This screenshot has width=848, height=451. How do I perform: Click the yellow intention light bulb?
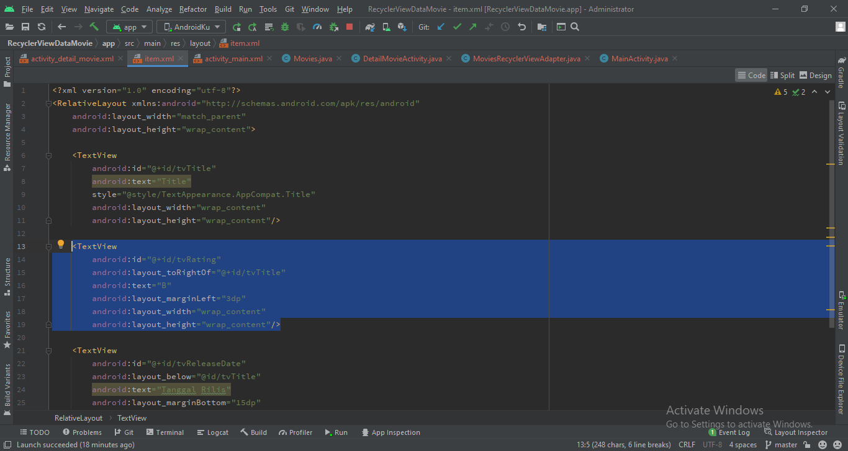tap(61, 245)
